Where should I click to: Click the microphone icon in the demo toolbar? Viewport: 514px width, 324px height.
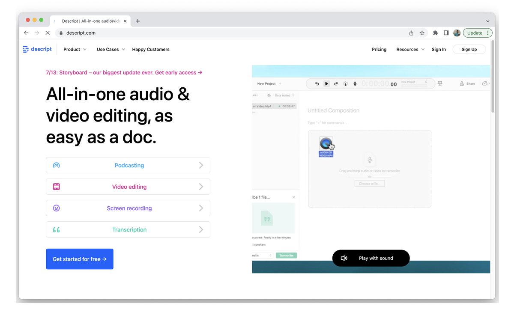click(355, 84)
